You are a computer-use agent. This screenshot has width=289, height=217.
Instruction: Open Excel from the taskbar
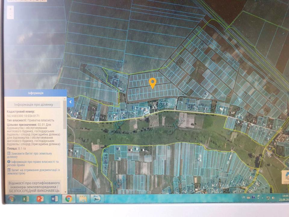pyautogui.click(x=26, y=199)
